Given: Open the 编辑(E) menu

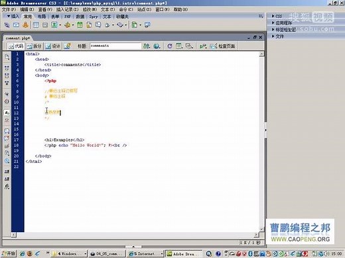Looking at the screenshot, I should [27, 9].
